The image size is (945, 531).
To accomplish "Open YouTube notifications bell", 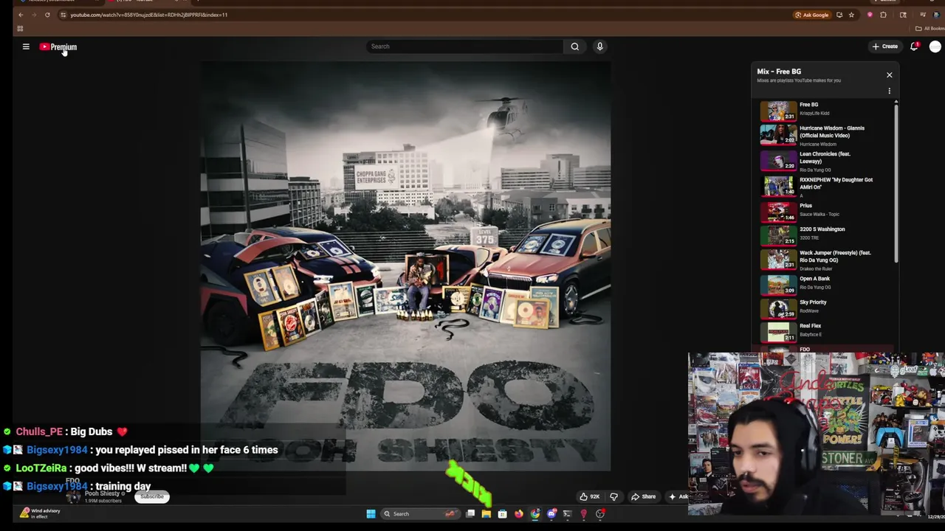I will (915, 46).
